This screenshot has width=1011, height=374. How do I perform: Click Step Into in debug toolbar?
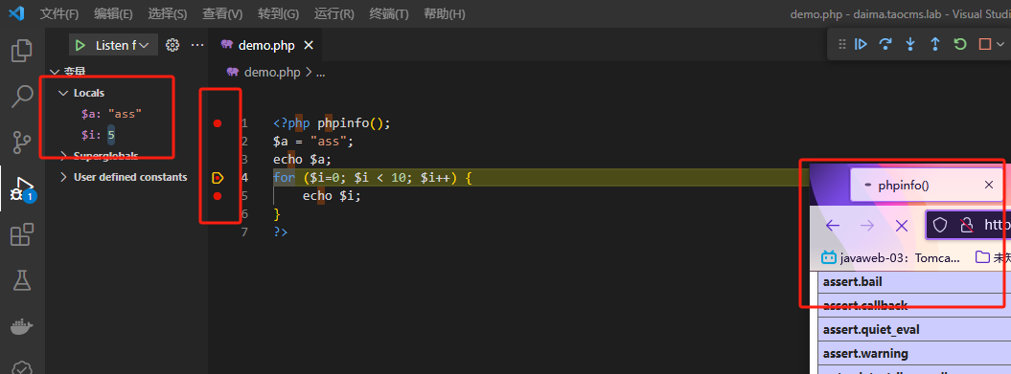910,44
